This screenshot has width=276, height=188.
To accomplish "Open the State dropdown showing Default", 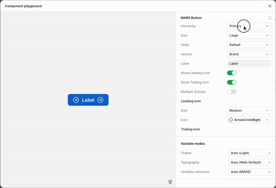I will (x=249, y=45).
